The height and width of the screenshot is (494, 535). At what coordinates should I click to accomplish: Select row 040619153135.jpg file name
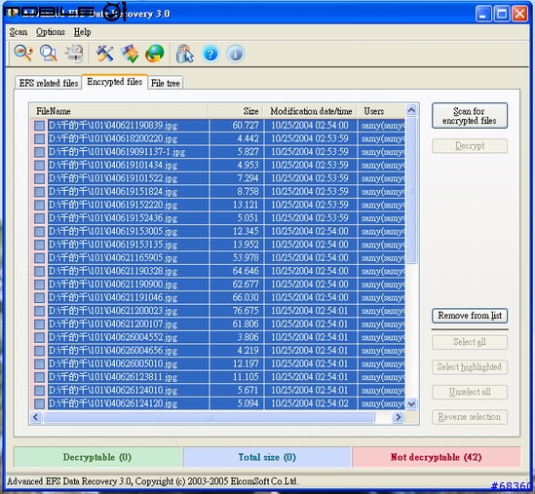coord(113,245)
